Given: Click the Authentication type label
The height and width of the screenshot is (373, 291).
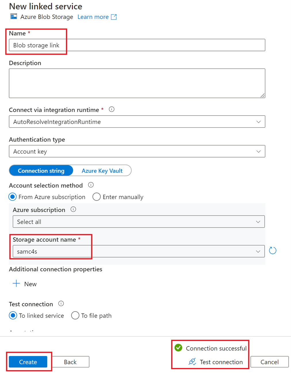Looking at the screenshot, I should [37, 139].
